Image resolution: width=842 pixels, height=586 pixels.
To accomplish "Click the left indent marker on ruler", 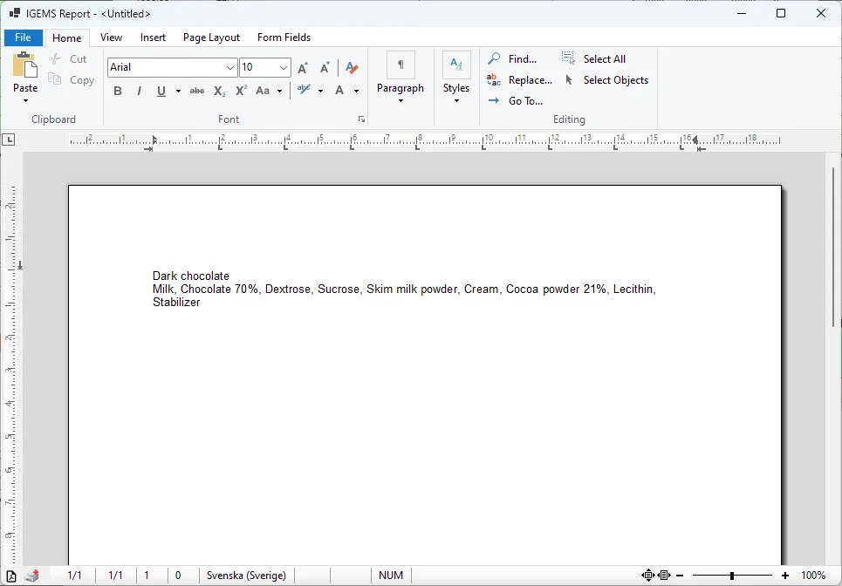I will (x=154, y=140).
